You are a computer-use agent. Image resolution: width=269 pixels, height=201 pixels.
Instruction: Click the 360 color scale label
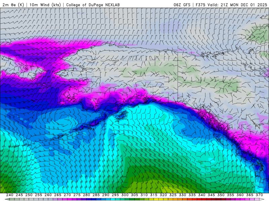pos(240,195)
